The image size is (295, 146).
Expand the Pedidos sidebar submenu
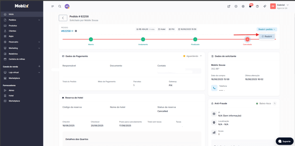coord(39,20)
